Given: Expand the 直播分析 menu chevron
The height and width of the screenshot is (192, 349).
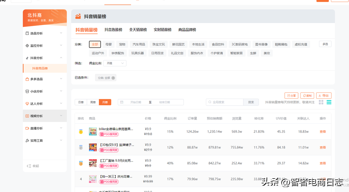Looking at the screenshot, I should click(x=61, y=128).
